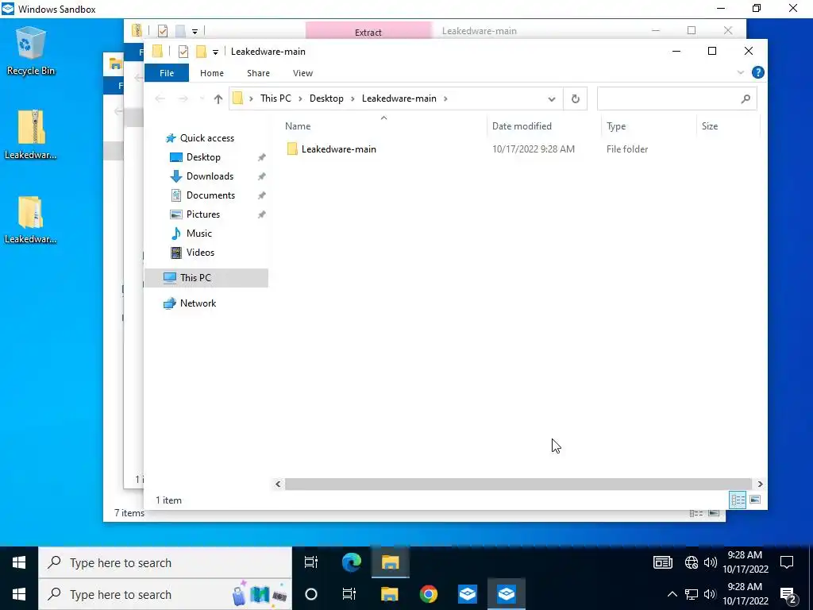Open Documents in the navigation pane
This screenshot has width=813, height=610.
pos(210,195)
